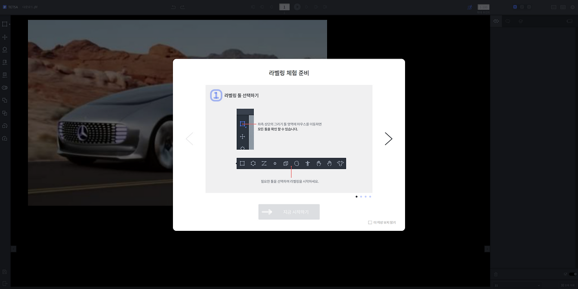
Task: Select the bounding box drawing tool in left toolbar
Action: (x=5, y=24)
